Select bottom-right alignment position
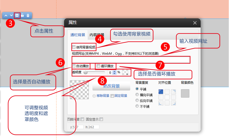229x140 pixels. tap(173, 103)
